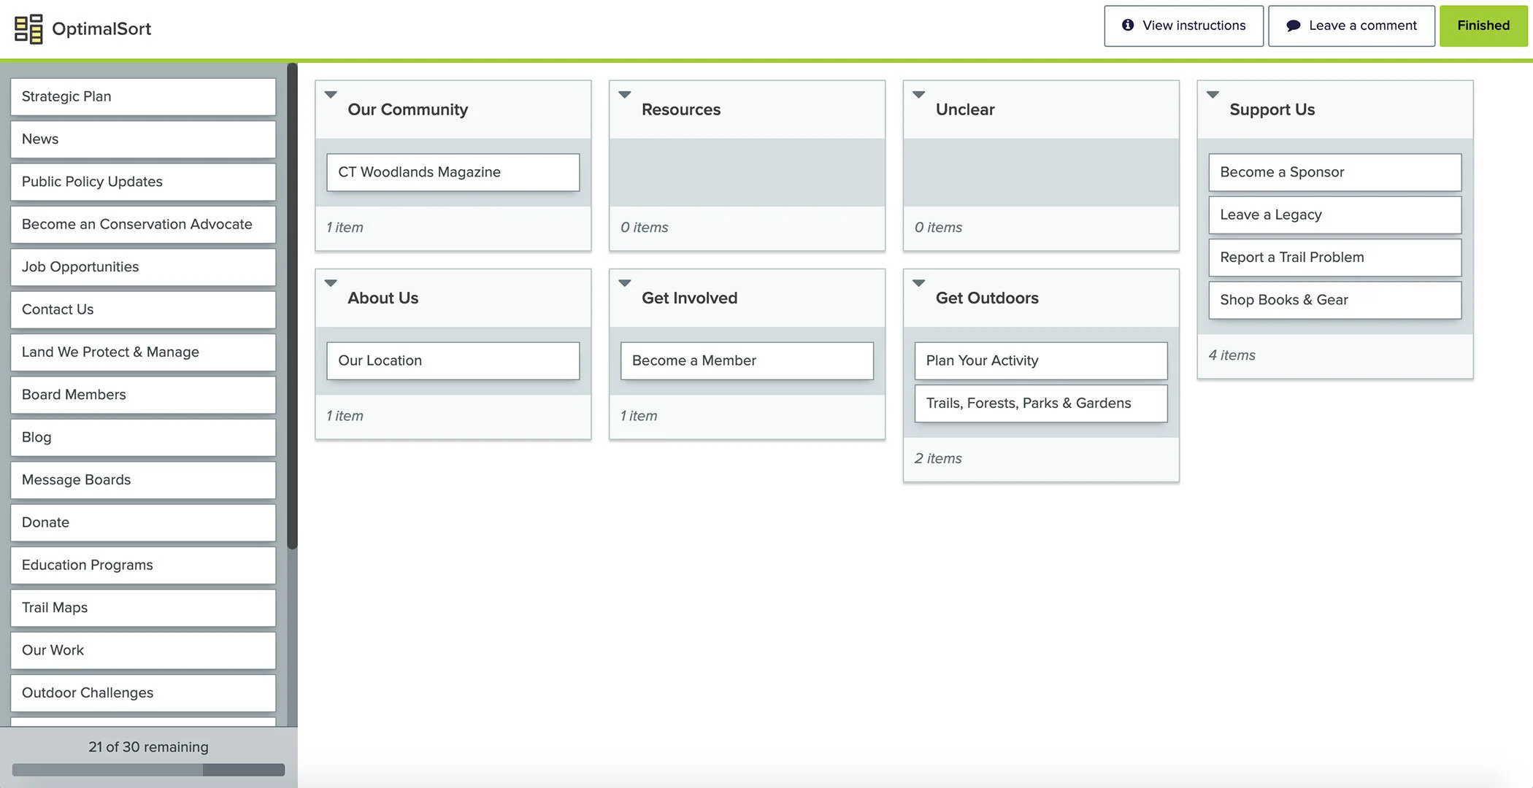The image size is (1533, 788).
Task: Click the Get Outdoors category title
Action: pos(986,298)
